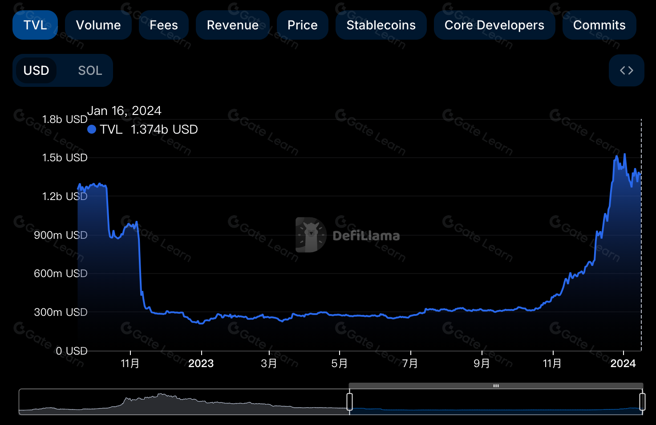Click the left range slider handle
This screenshot has width=656, height=425.
350,401
